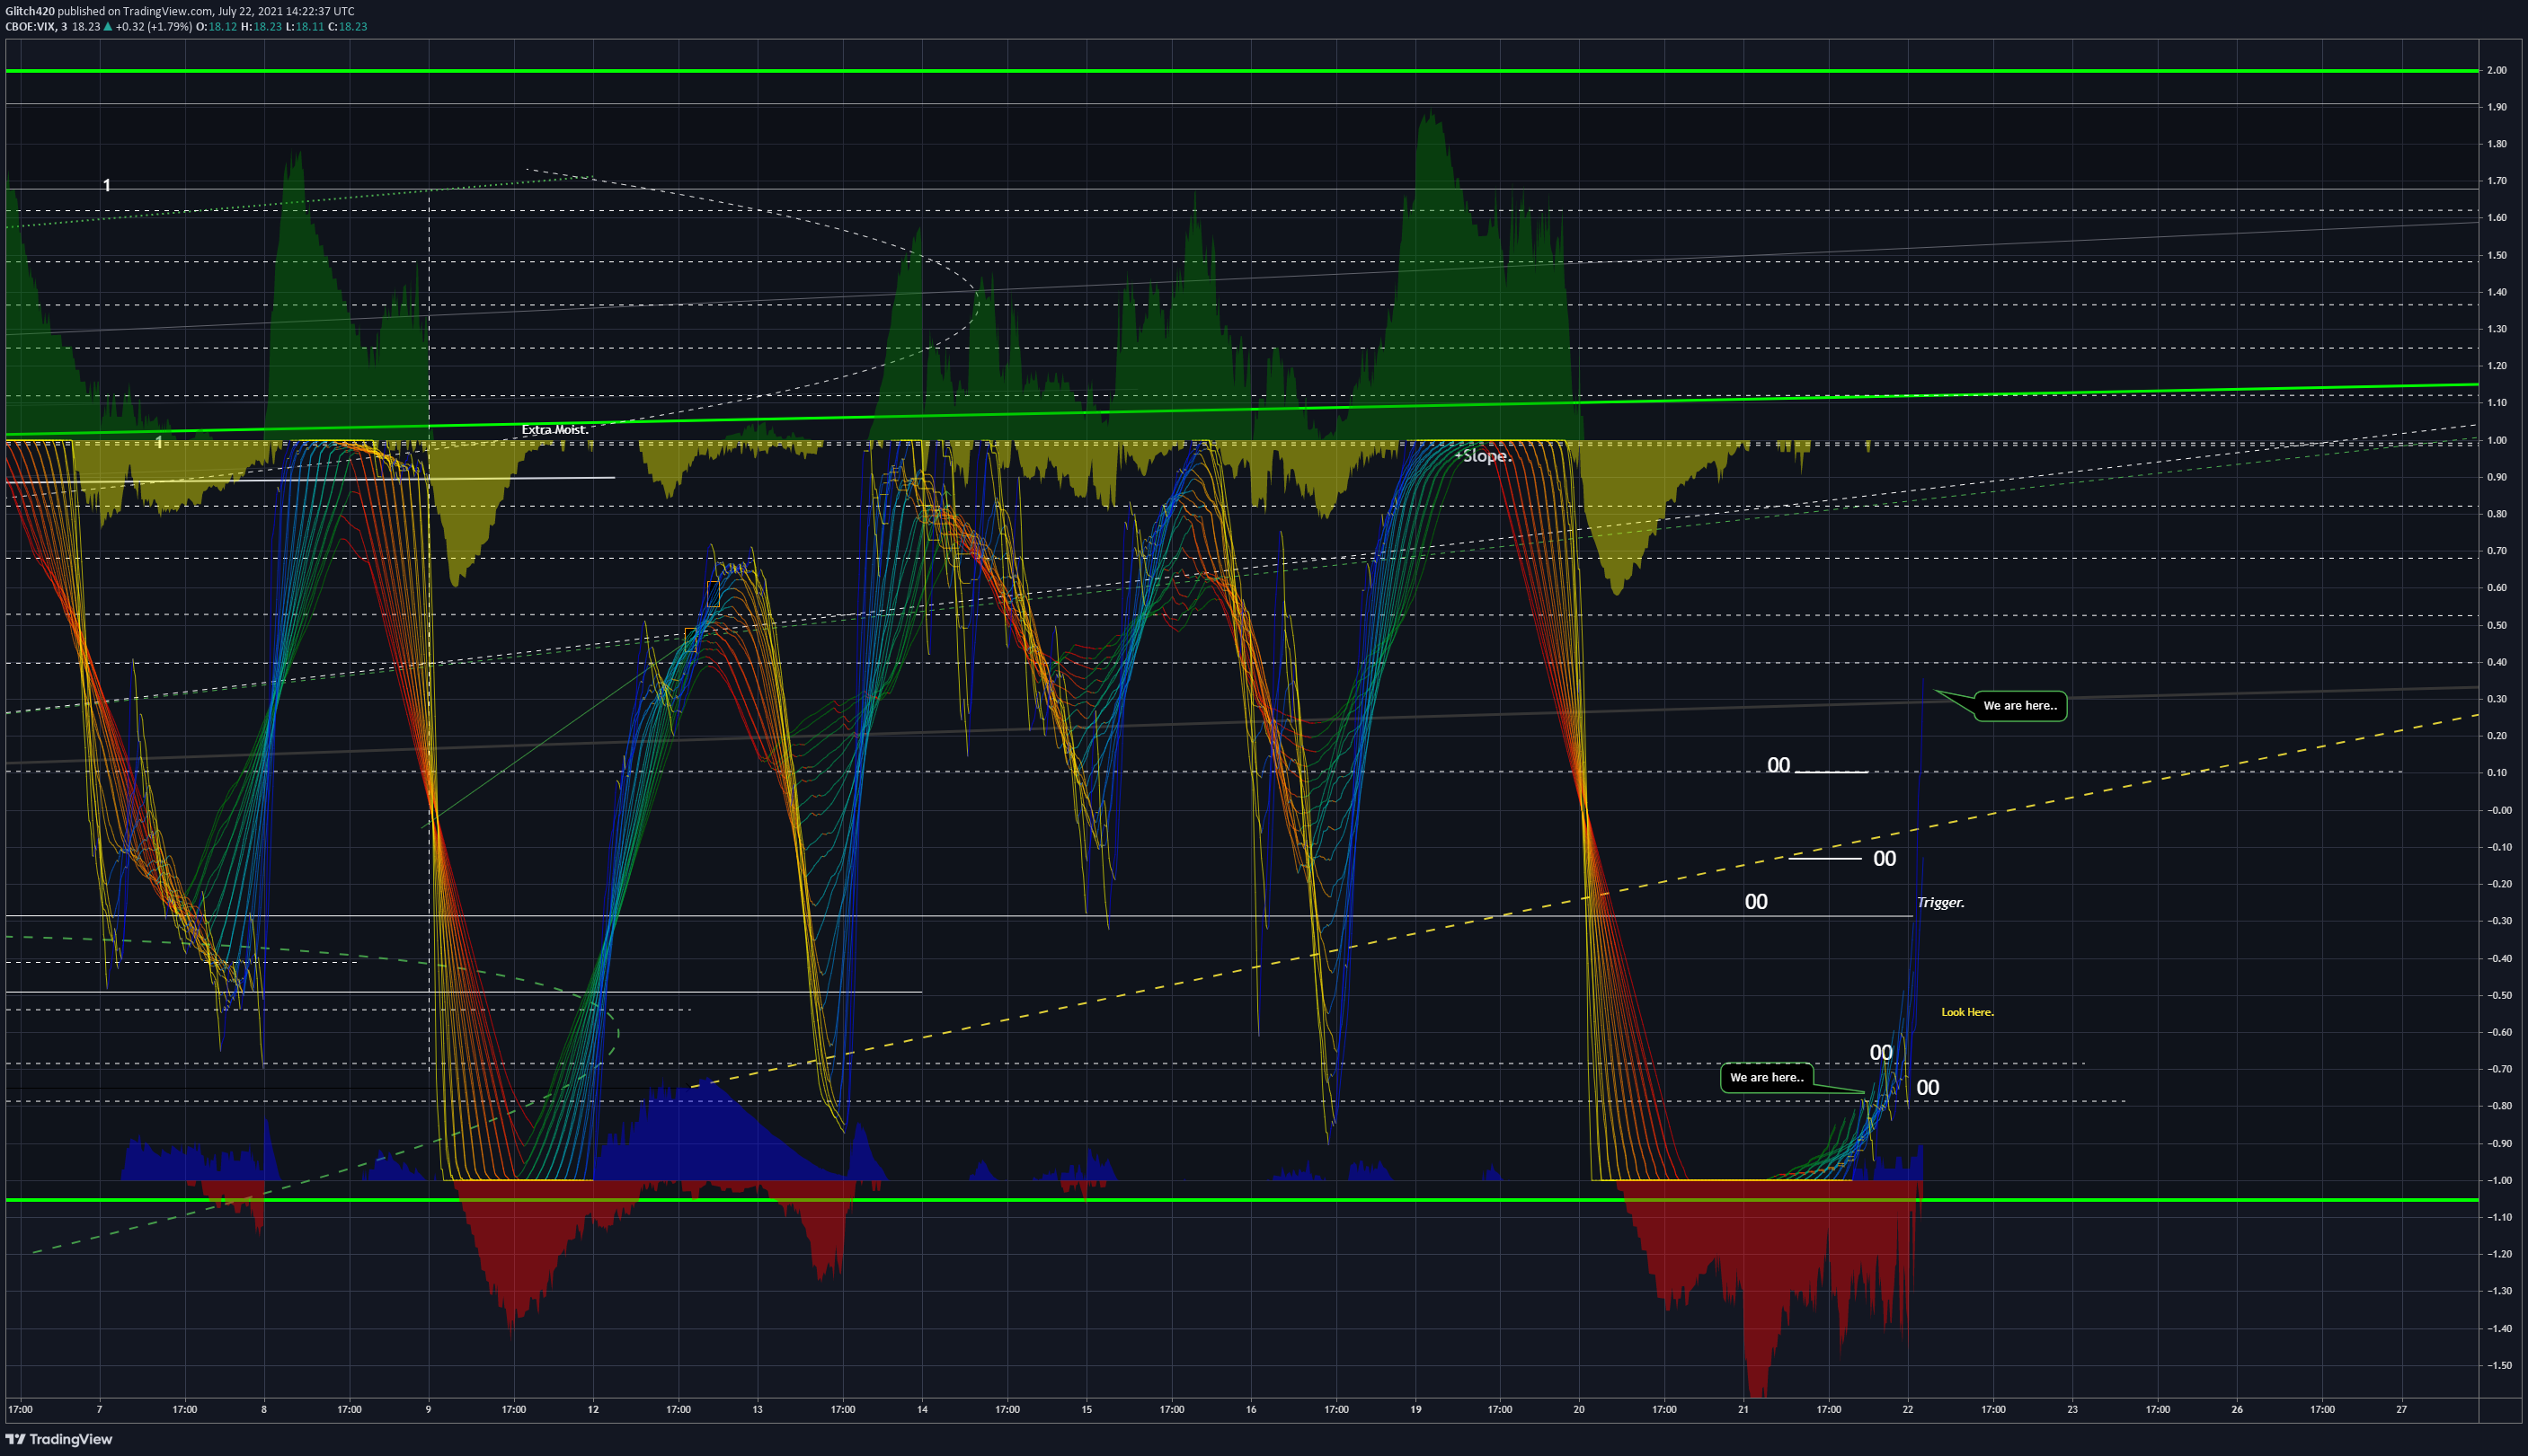The height and width of the screenshot is (1456, 2528).
Task: Select the 'Extra Moist.' annotation
Action: [554, 430]
